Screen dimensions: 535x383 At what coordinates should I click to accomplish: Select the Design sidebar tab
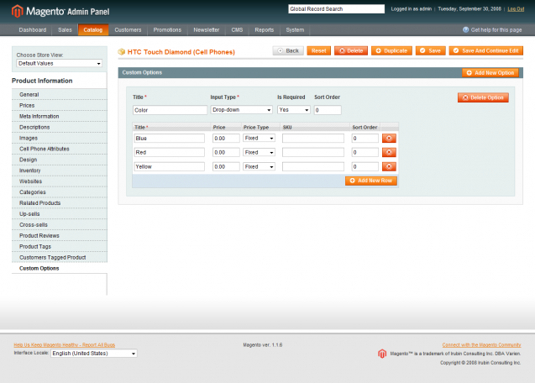[60, 160]
